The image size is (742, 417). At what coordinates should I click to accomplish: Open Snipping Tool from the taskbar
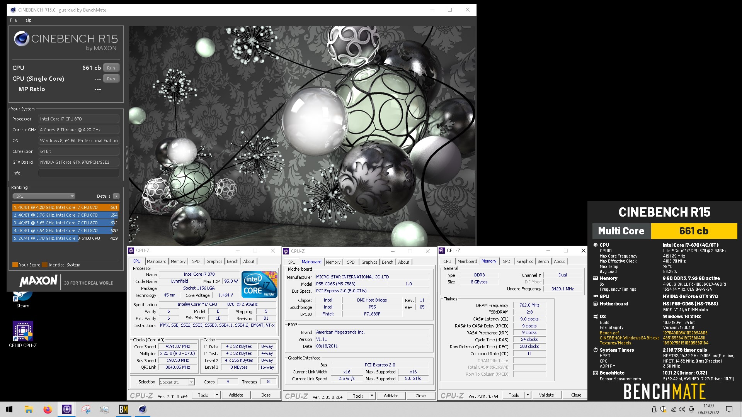click(86, 409)
